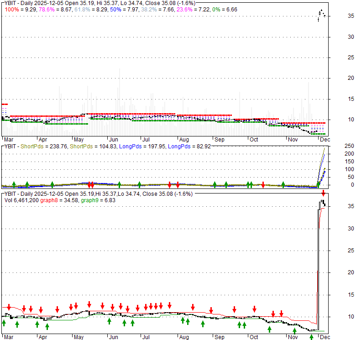This screenshot has width=356, height=340.
Task: Select the 20 price label on the bottom chart axis
Action: click(x=351, y=272)
